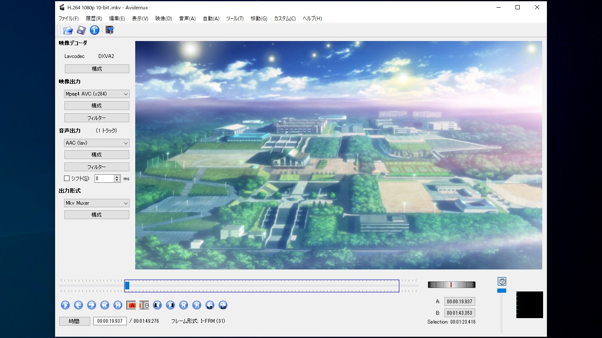Open the 音声(A) menu
The width and height of the screenshot is (602, 338).
pyautogui.click(x=187, y=19)
